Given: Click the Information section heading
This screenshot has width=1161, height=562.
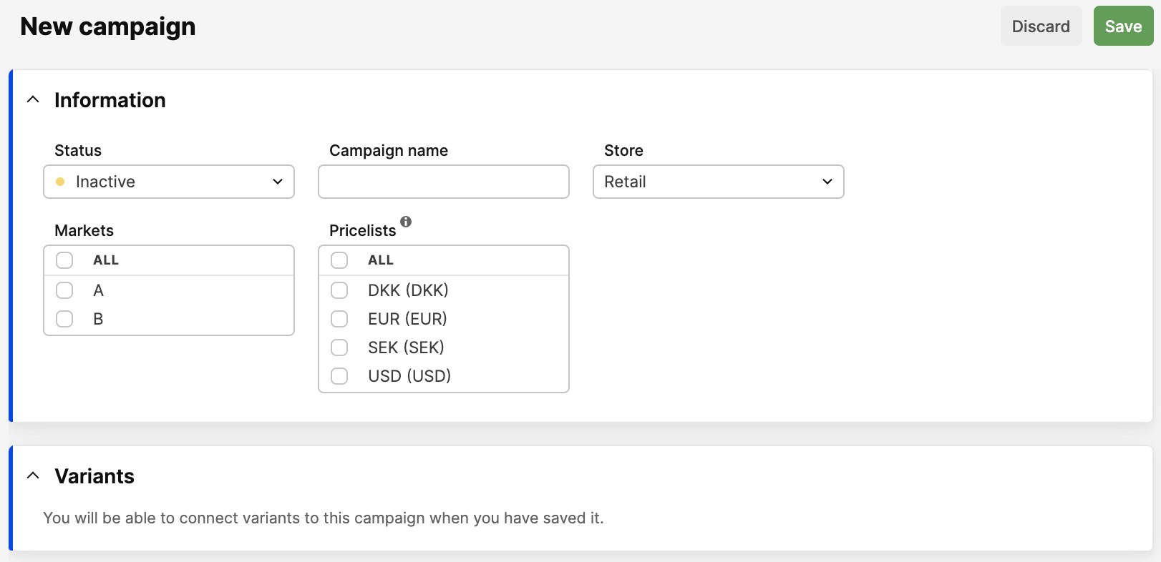Looking at the screenshot, I should [110, 100].
